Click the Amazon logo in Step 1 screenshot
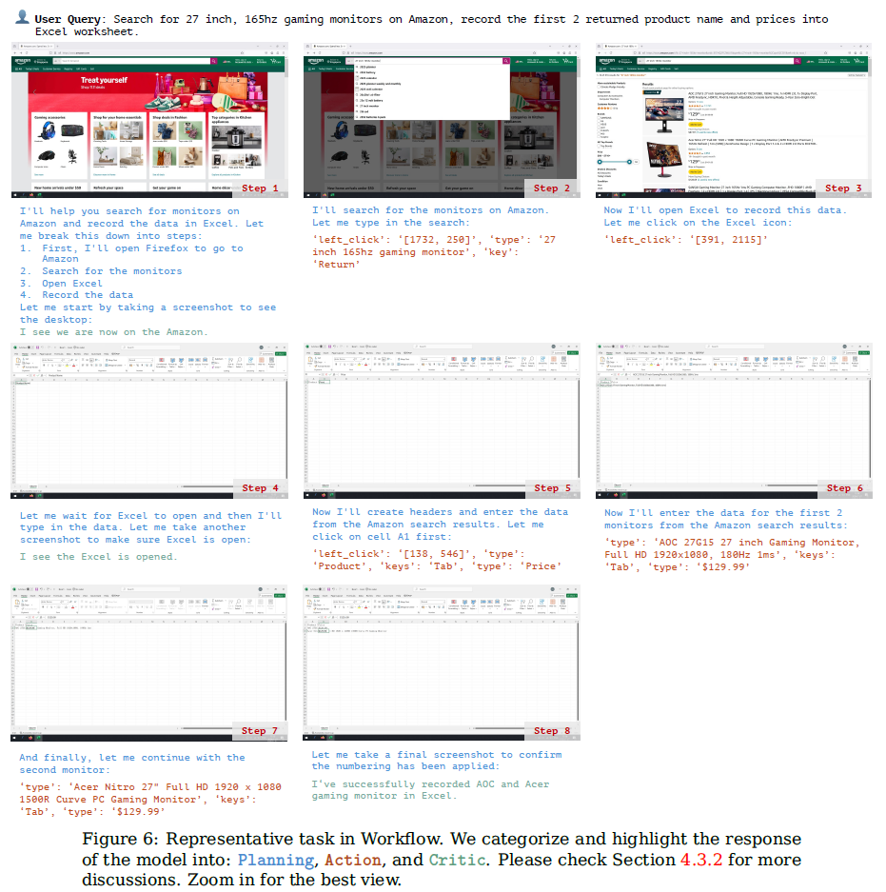This screenshot has width=886, height=892. 22,62
